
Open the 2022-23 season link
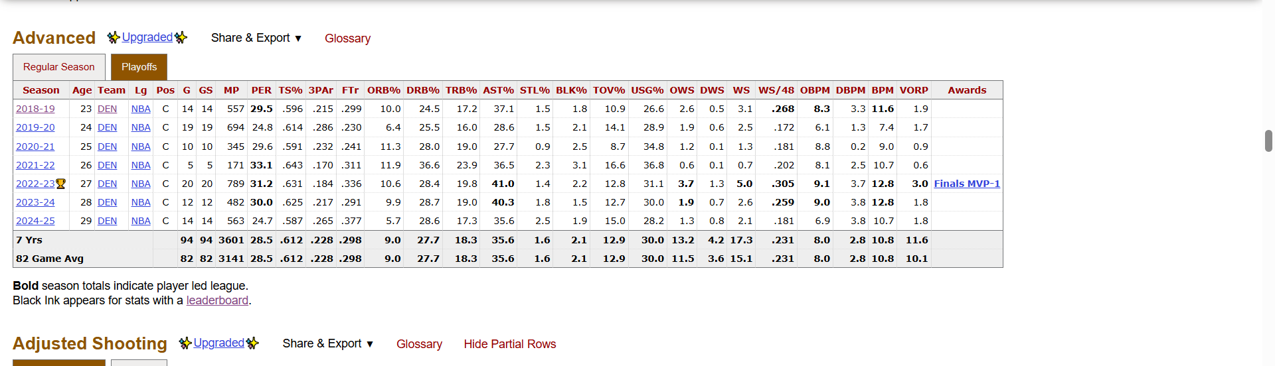pyautogui.click(x=35, y=184)
